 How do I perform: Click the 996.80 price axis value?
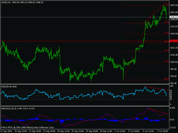174,69
